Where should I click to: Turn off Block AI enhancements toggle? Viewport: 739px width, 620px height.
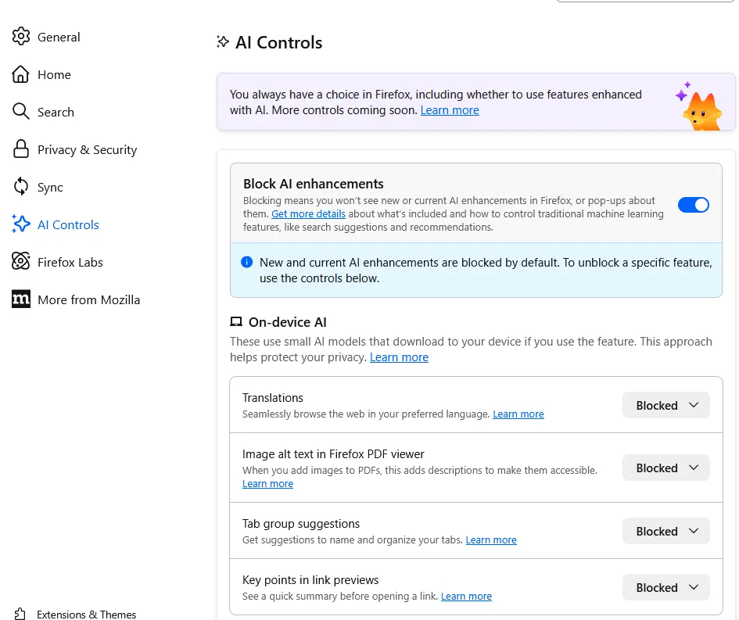[x=693, y=205]
